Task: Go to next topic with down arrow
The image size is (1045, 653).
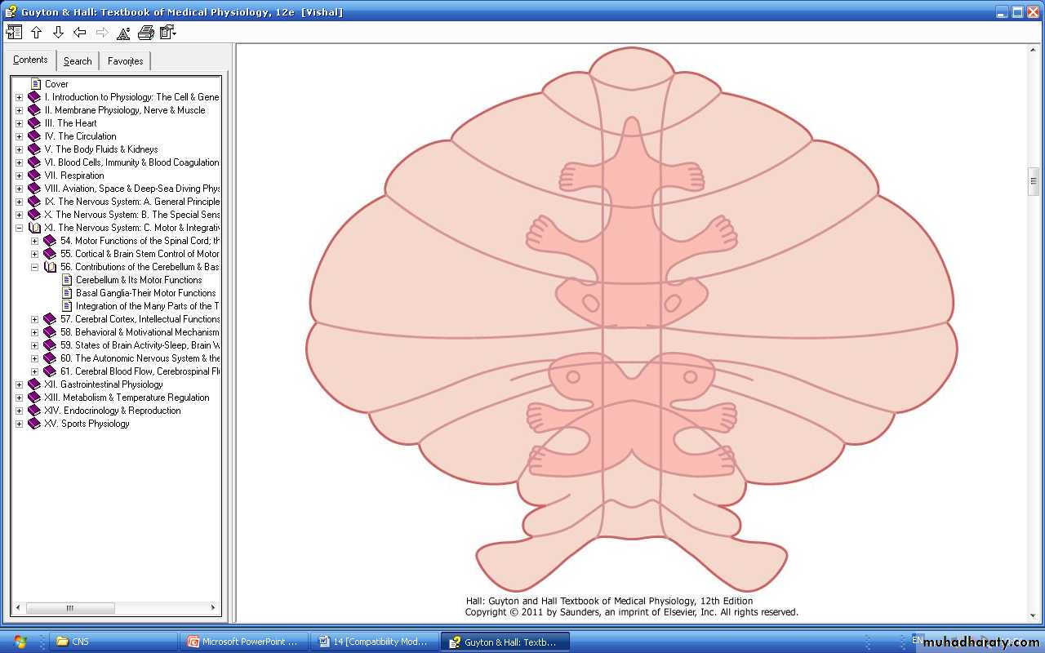Action: point(58,33)
